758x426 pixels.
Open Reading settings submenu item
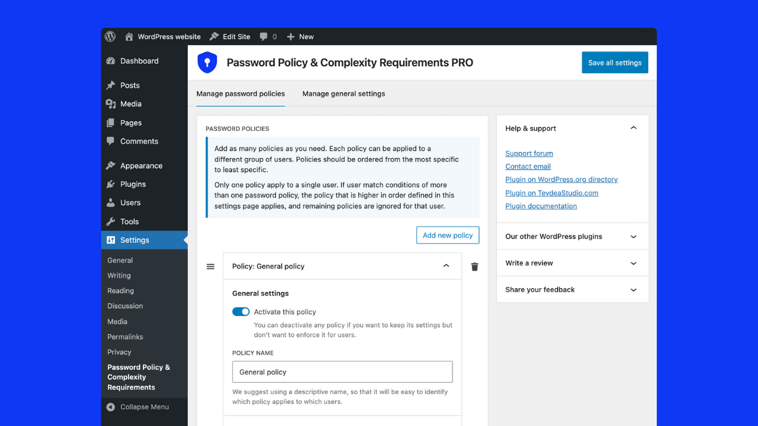(x=121, y=291)
